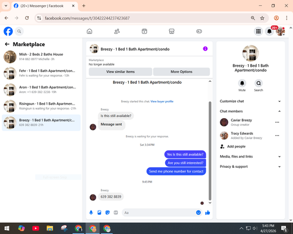Open the notifications bell with 20+ badge
Image resolution: width=293 pixels, height=234 pixels.
tap(270, 31)
